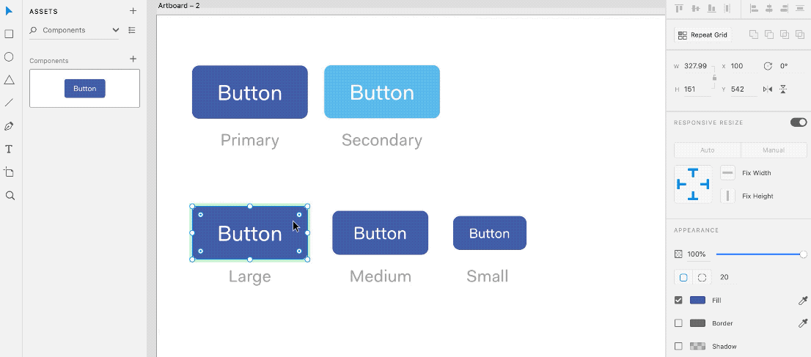Select the Text tool

click(9, 149)
